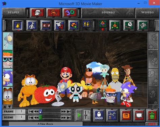
Task: Close the 3D Movie Maker window
Action: click(154, 3)
